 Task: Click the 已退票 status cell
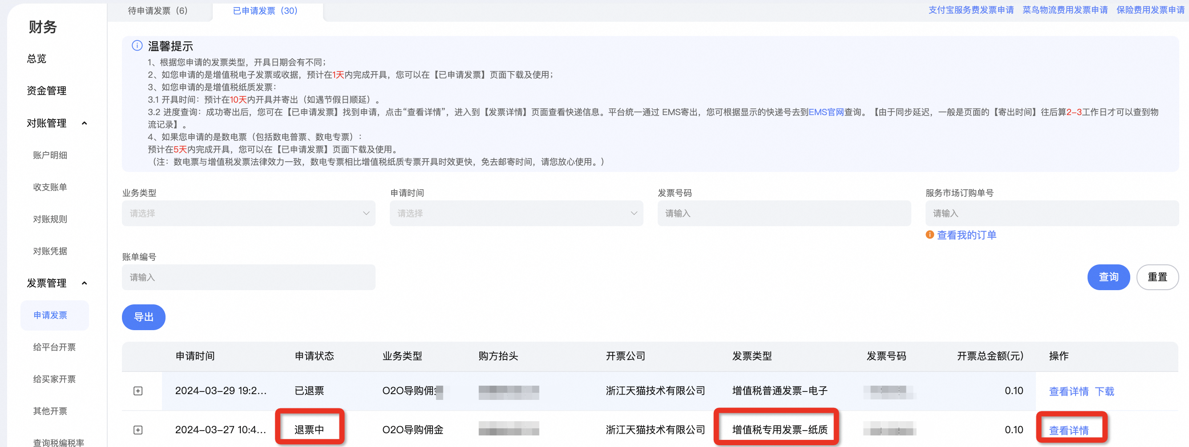309,391
